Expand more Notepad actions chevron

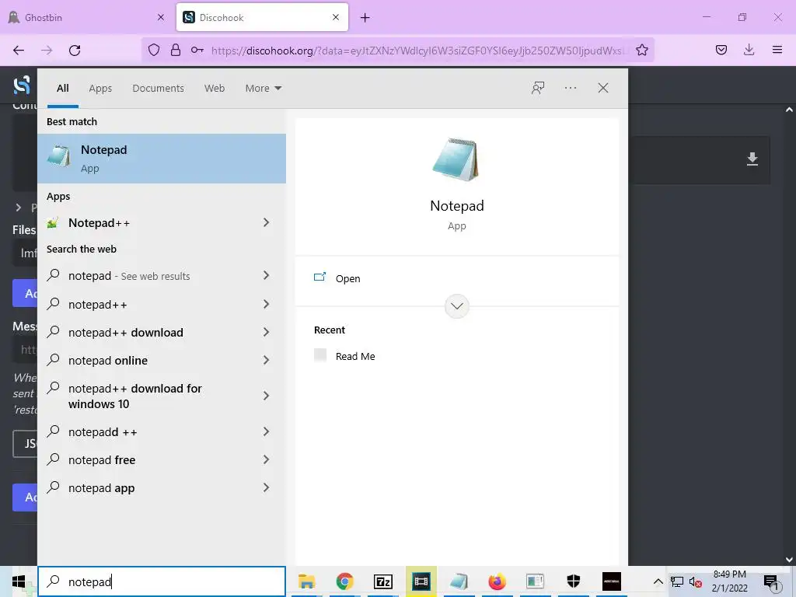click(x=457, y=306)
